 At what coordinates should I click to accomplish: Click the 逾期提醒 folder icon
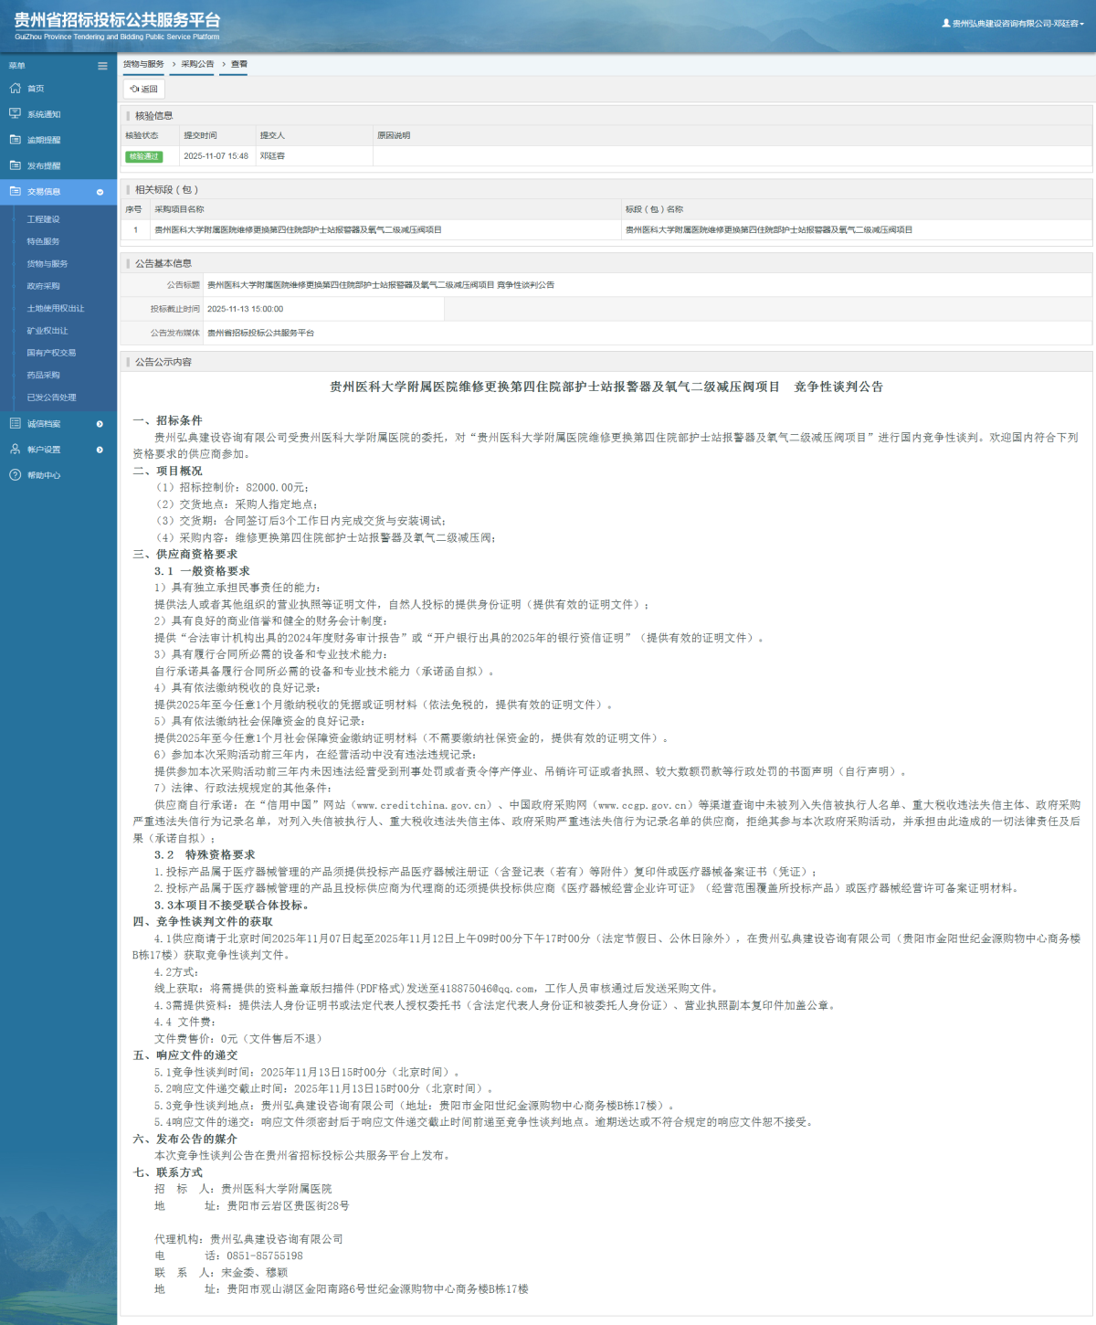[x=15, y=140]
